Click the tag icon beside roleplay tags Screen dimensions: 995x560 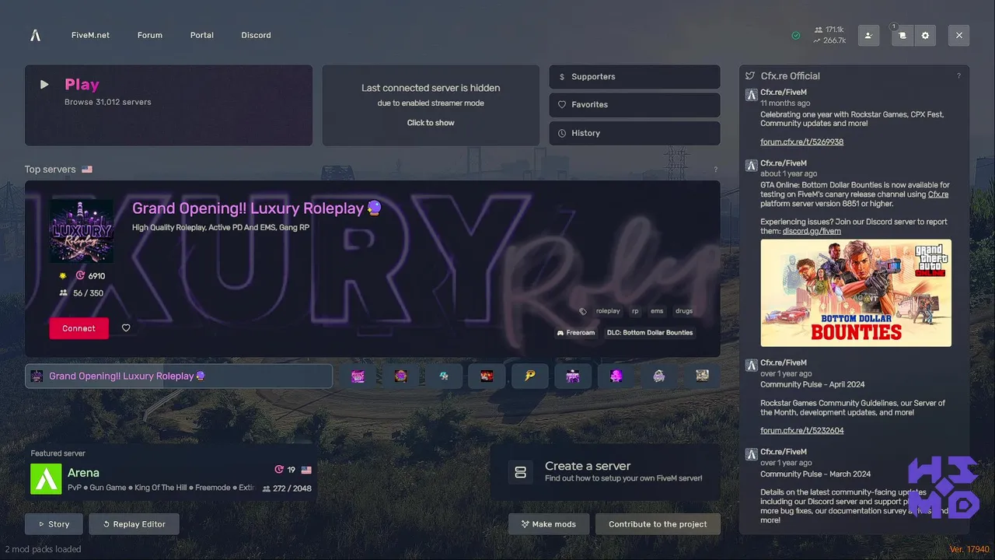pyautogui.click(x=583, y=311)
